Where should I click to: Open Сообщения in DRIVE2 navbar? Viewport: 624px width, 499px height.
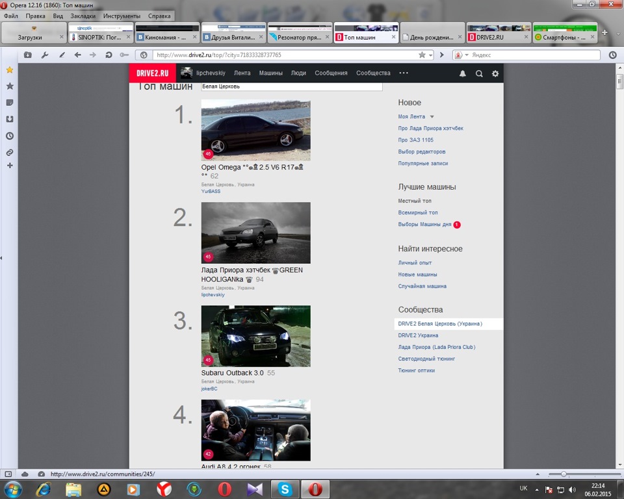pos(331,73)
